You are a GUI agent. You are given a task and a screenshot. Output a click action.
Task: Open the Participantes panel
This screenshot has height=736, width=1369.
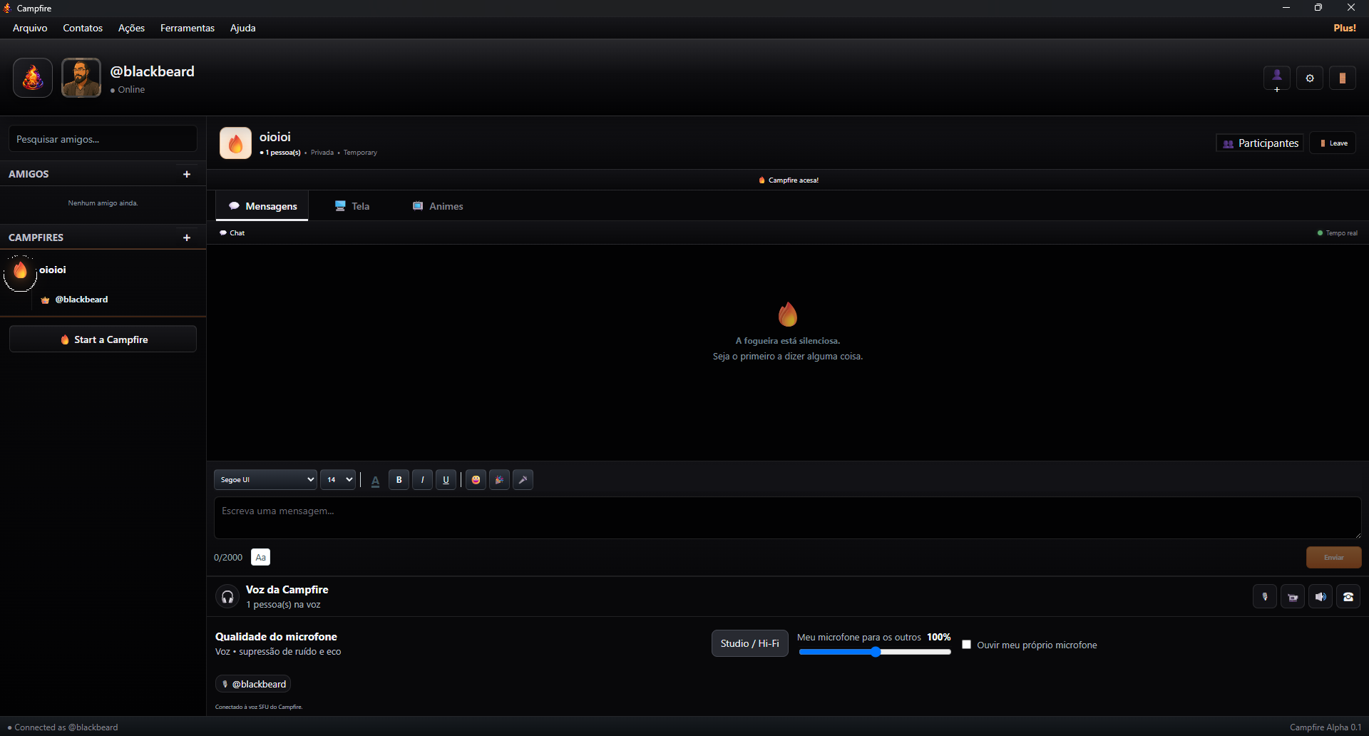tap(1261, 143)
